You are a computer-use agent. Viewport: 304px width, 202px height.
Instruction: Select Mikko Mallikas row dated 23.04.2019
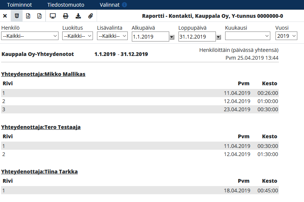pos(140,109)
